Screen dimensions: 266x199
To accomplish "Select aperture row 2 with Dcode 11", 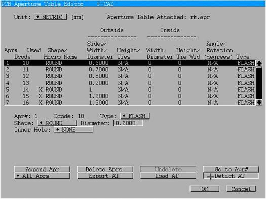I will 130,70.
